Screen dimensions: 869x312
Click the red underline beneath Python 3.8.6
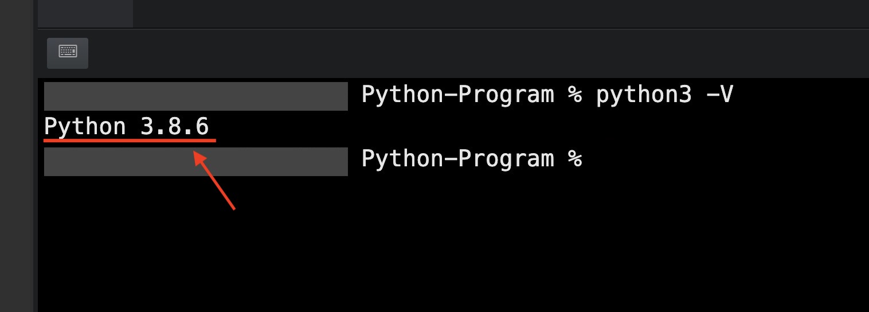130,139
